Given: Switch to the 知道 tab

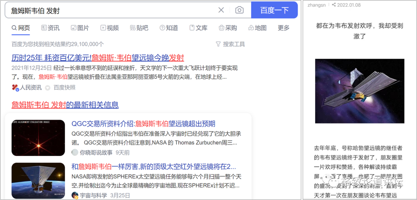Looking at the screenshot, I should pyautogui.click(x=169, y=28).
